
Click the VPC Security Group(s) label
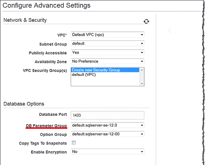pos(45,71)
